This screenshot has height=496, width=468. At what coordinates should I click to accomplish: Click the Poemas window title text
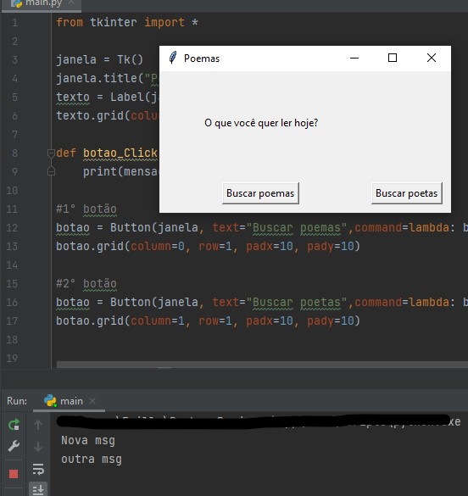pos(202,59)
